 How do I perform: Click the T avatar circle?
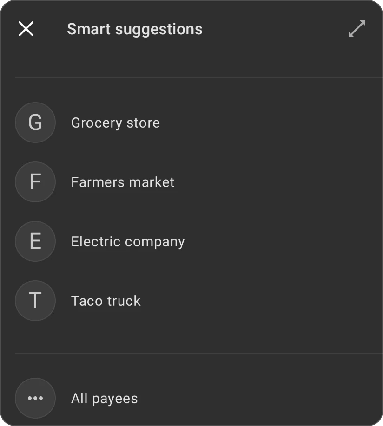pos(35,301)
